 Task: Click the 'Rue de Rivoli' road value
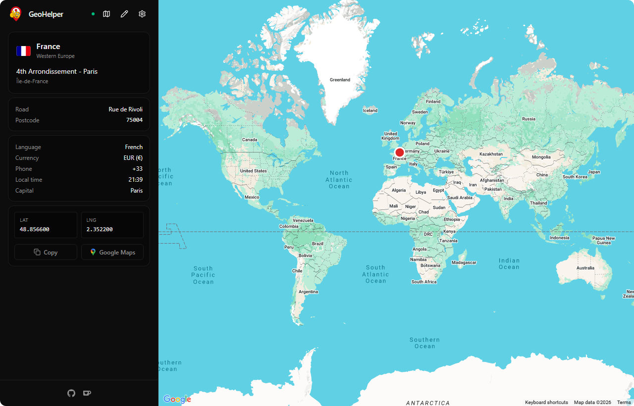click(126, 109)
